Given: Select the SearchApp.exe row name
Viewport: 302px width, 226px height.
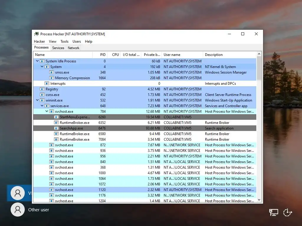Looking at the screenshot, I should [71, 128].
